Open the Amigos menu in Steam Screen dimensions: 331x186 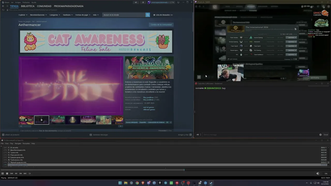(x=18, y=2)
